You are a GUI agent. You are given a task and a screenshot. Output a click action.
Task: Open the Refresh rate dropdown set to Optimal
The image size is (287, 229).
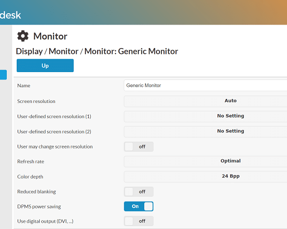click(206, 161)
